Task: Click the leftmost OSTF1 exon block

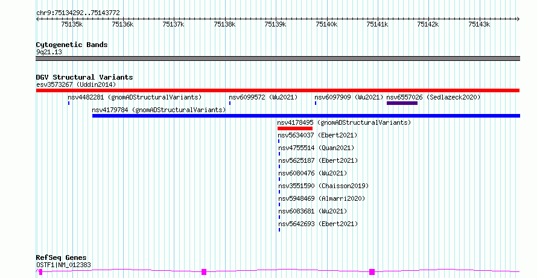Action: [41, 272]
